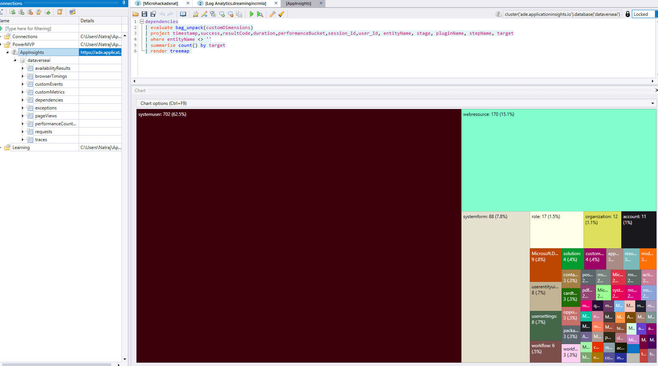Viewport: 658px width, 366px height.
Task: Collapse the dataverseai database node
Action: click(x=15, y=60)
